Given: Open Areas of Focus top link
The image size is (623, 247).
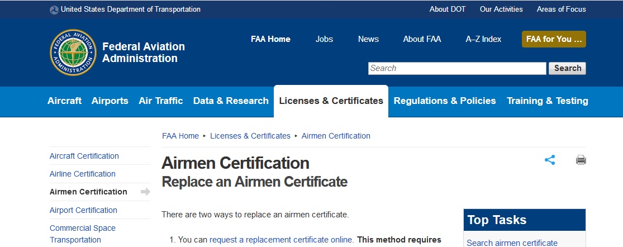Looking at the screenshot, I should [561, 9].
